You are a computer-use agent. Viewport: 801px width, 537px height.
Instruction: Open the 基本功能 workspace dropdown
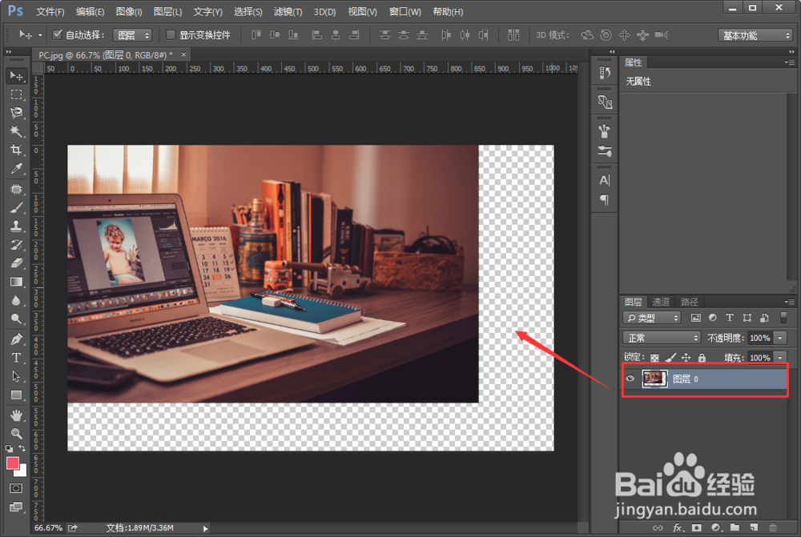[x=755, y=35]
